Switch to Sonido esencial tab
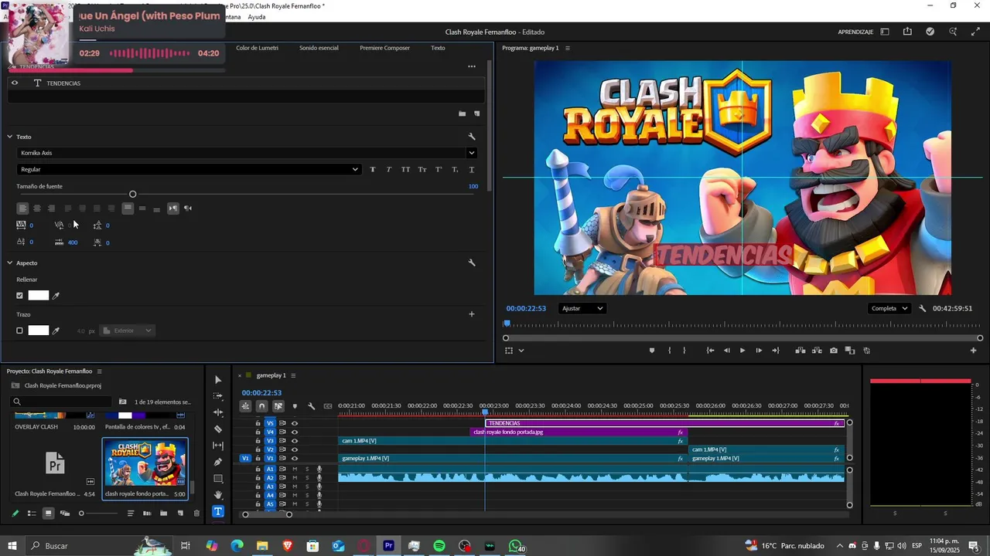The image size is (990, 556). coord(319,48)
